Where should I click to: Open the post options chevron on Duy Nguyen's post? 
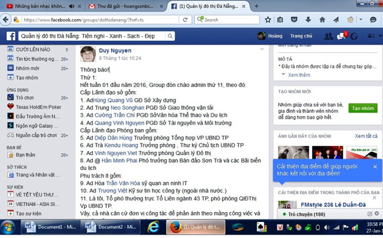click(x=262, y=49)
